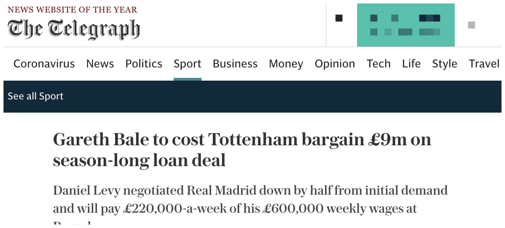Open the Business section
The height and width of the screenshot is (228, 505).
(235, 64)
